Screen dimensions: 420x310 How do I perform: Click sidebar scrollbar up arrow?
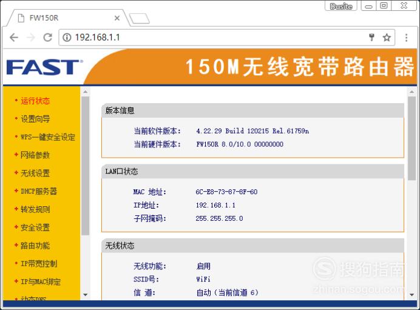[x=85, y=92]
